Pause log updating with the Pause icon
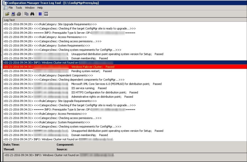 (40, 14)
